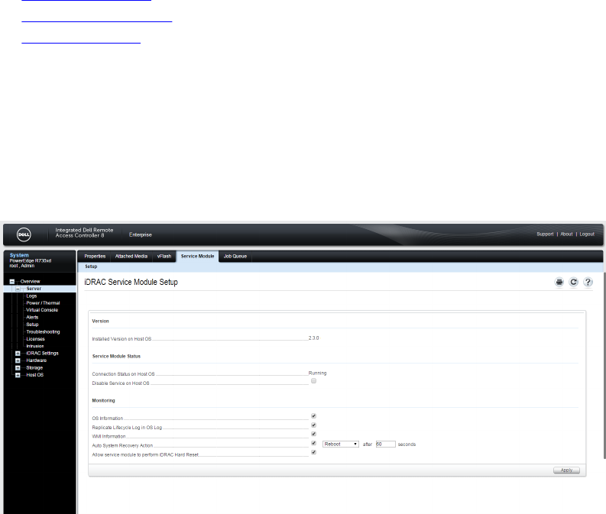
Task: Open the Job Queue tab
Action: [x=235, y=257]
